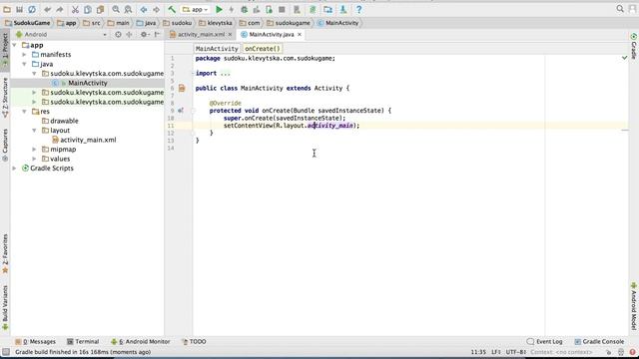Image resolution: width=639 pixels, height=359 pixels.
Task: Click the lightning Apply Changes icon
Action: [x=231, y=9]
